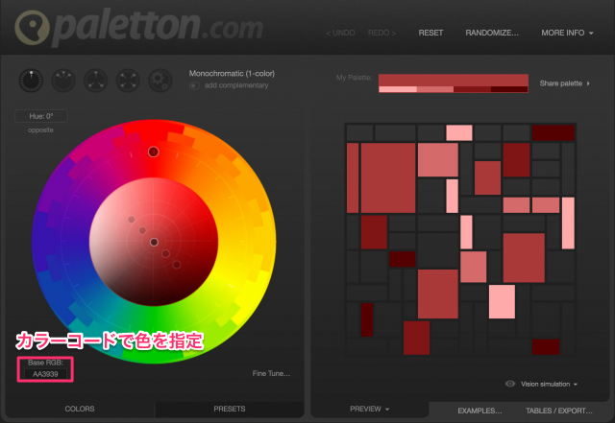Image resolution: width=615 pixels, height=423 pixels.
Task: Click the REDO button
Action: [381, 33]
